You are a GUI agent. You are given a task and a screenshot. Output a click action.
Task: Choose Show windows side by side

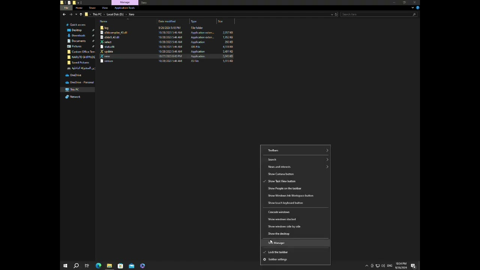click(284, 226)
